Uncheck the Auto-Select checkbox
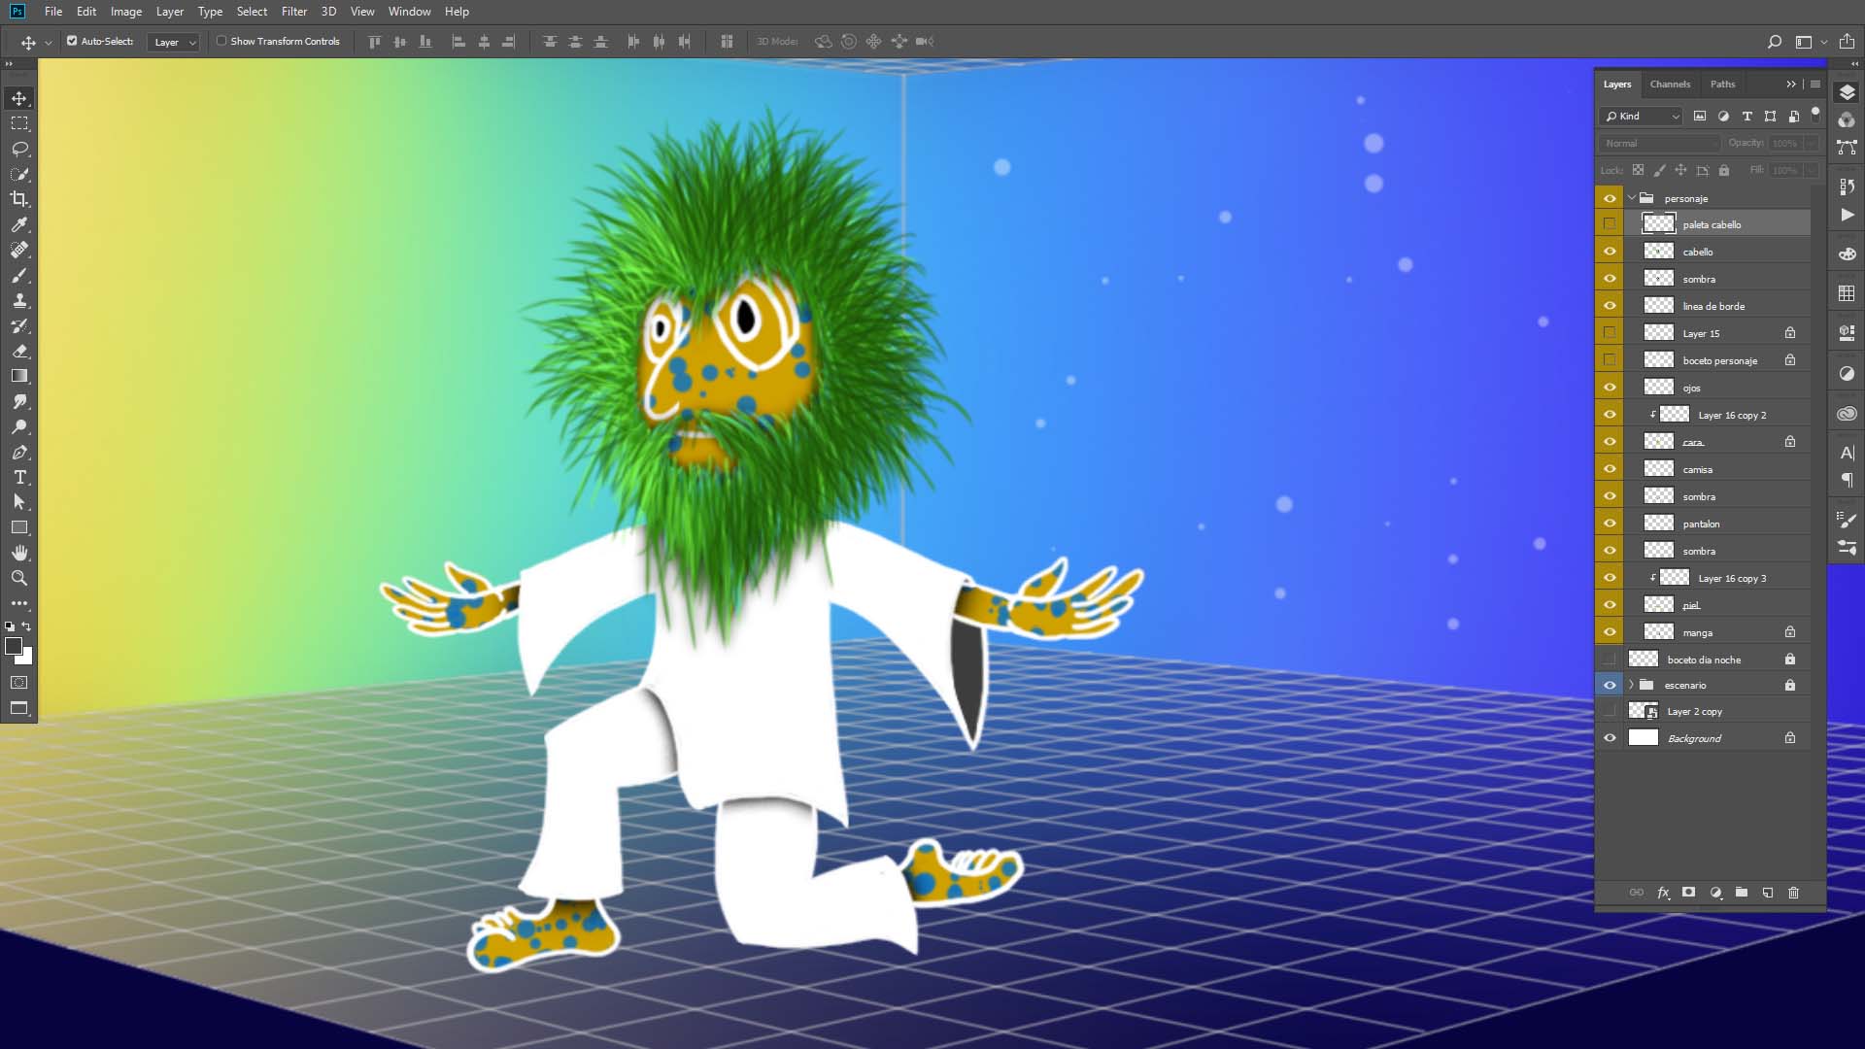Image resolution: width=1865 pixels, height=1049 pixels. point(72,41)
